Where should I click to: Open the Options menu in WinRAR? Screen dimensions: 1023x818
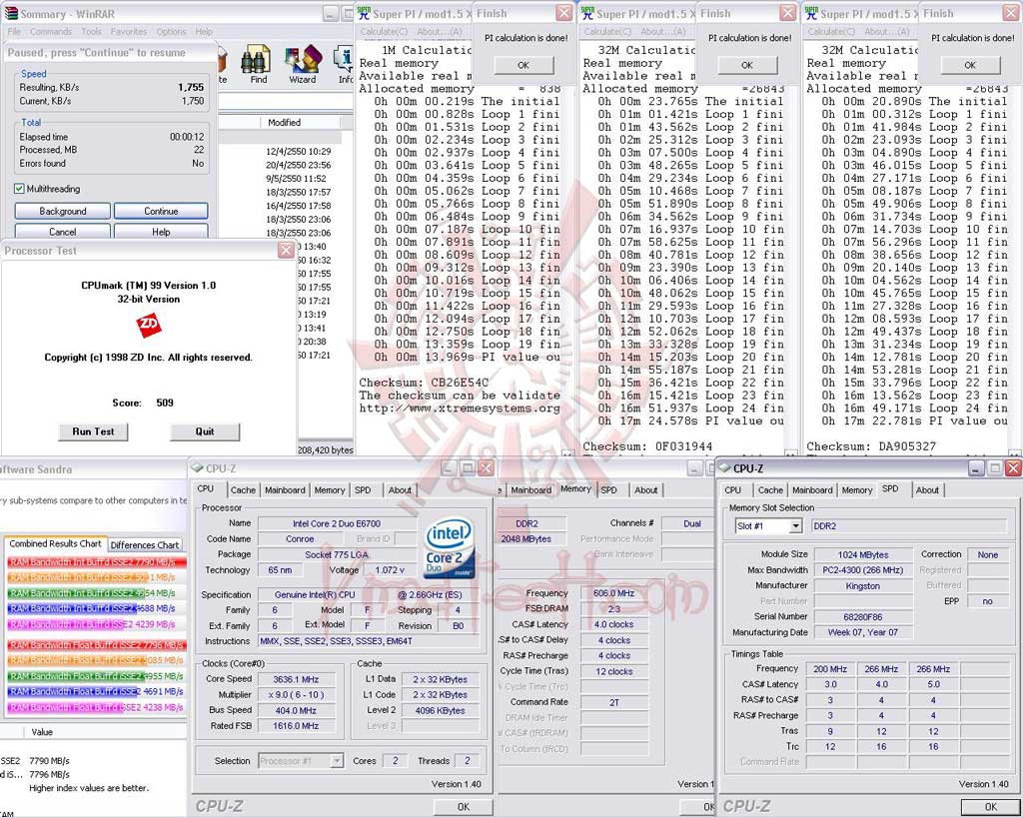[171, 31]
